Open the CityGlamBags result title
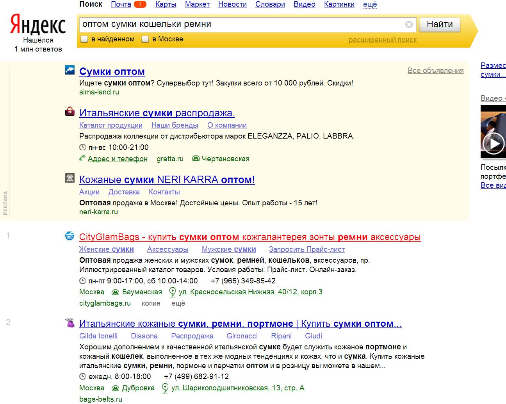Viewport: 506px width, 404px height. (250, 237)
